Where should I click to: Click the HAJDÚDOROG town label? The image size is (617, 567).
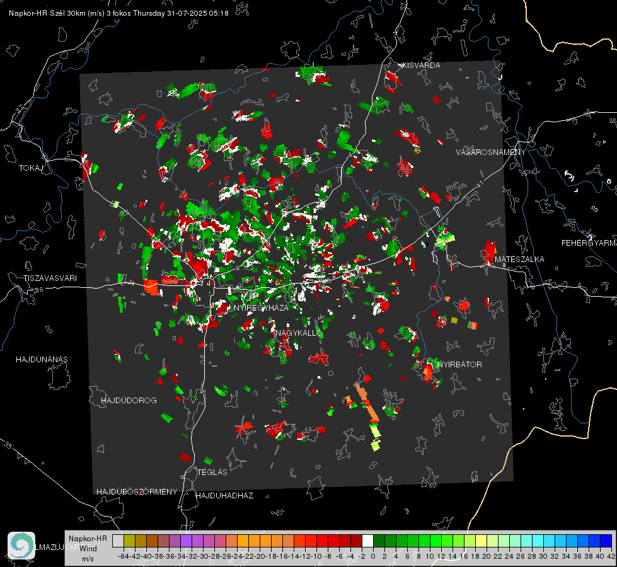click(x=129, y=400)
